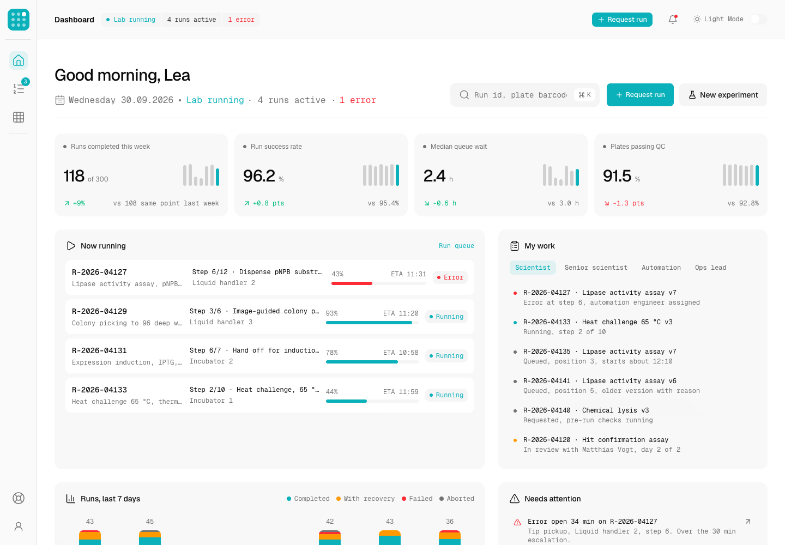Open the help lifebuoy icon in sidebar
The image size is (785, 545).
[x=19, y=498]
